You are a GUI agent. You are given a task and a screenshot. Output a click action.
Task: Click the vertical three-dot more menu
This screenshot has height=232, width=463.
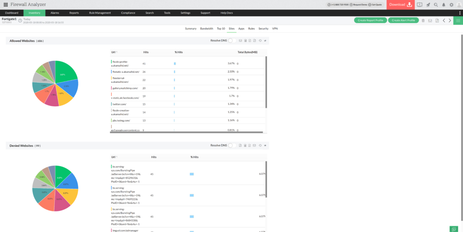click(x=460, y=13)
